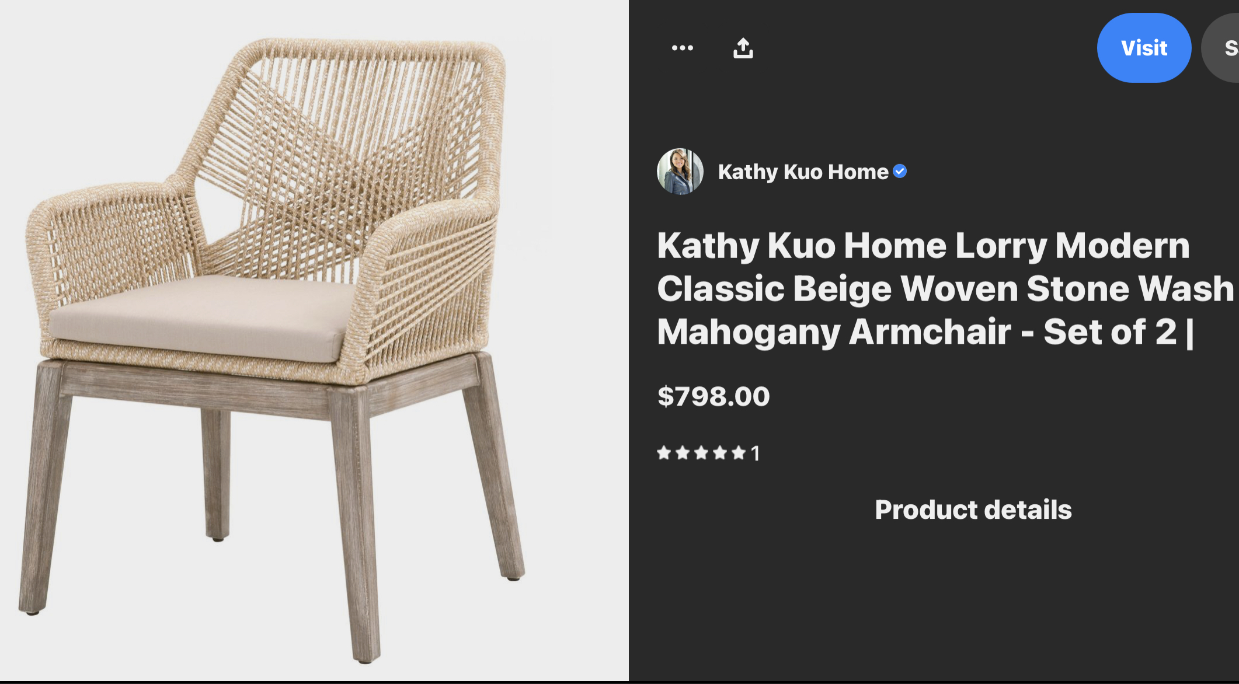Select the fifth rating star
1239x684 pixels.
[x=739, y=453]
